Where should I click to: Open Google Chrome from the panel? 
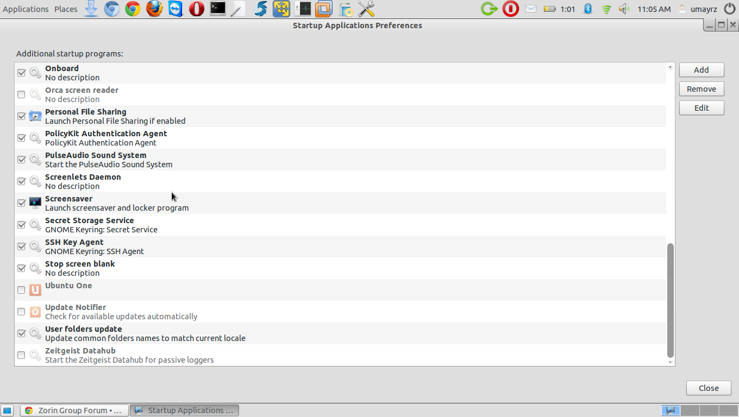click(x=133, y=9)
